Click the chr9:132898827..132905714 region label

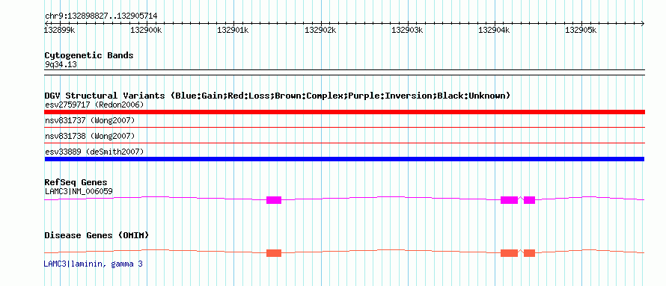[x=101, y=16]
